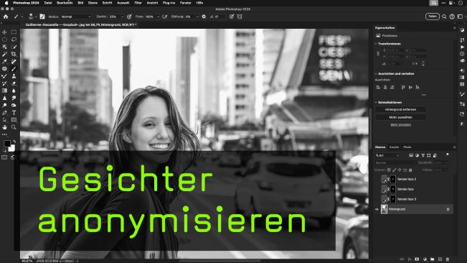Select the Blur drop tool
Image resolution: width=467 pixels, height=263 pixels.
pyautogui.click(x=14, y=91)
